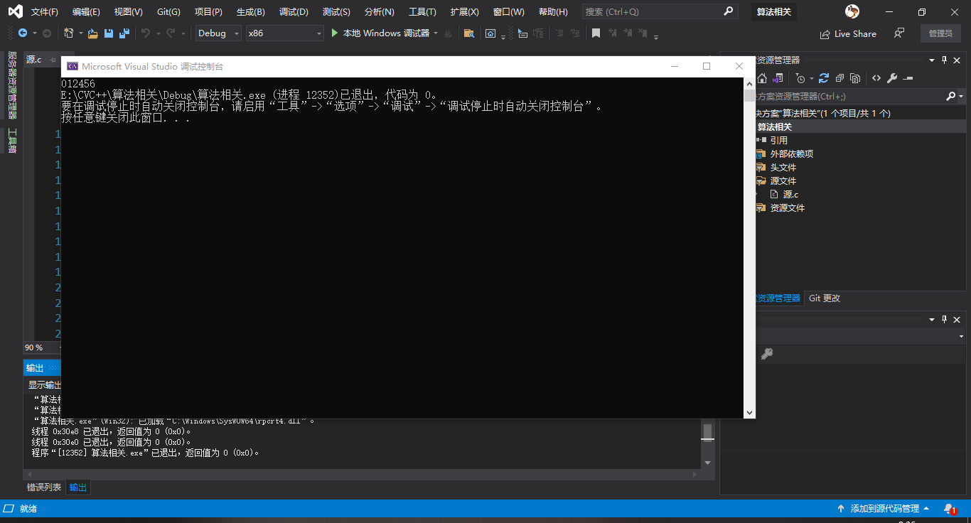Image resolution: width=971 pixels, height=523 pixels.
Task: Click the pending changes filter clock icon
Action: [x=801, y=78]
